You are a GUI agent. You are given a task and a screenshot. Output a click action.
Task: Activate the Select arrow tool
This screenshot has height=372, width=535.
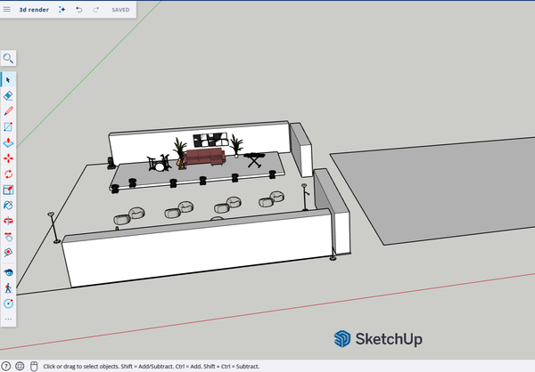tap(8, 80)
